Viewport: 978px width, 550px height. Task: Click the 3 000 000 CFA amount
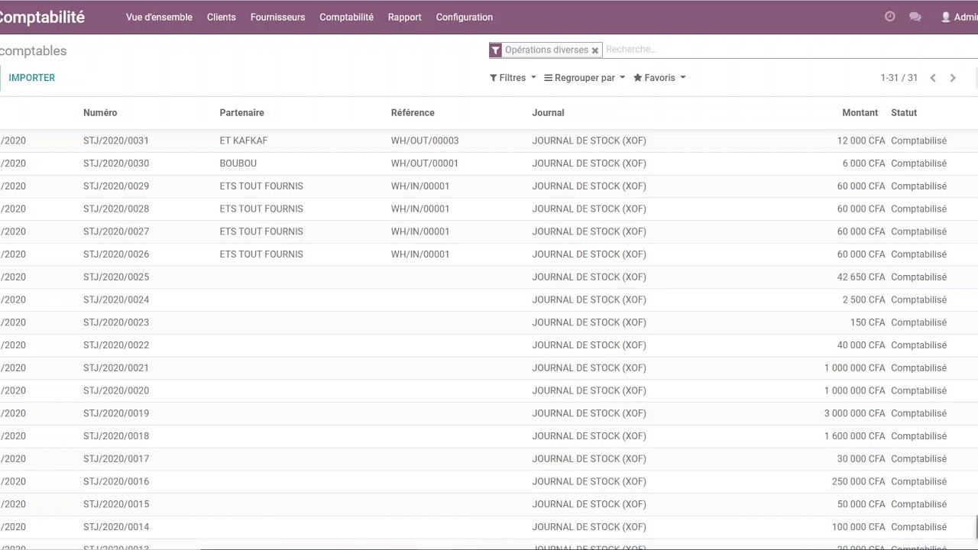[854, 413]
